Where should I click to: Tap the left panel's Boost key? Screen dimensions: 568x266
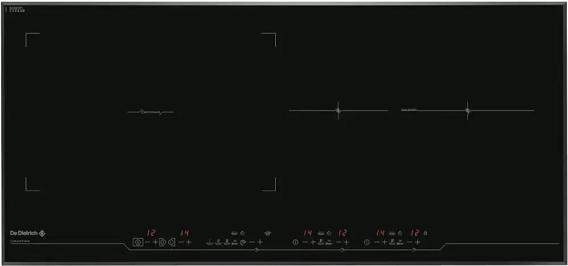(x=235, y=243)
